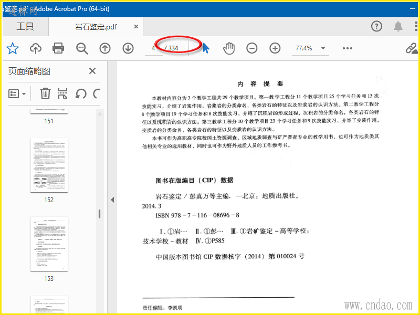Rotate page counterclockwise
The image size is (420, 315).
(x=81, y=94)
